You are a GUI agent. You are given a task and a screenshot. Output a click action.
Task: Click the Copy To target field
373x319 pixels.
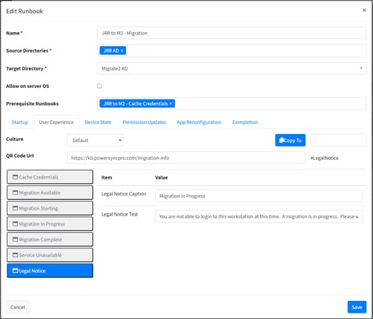339,140
